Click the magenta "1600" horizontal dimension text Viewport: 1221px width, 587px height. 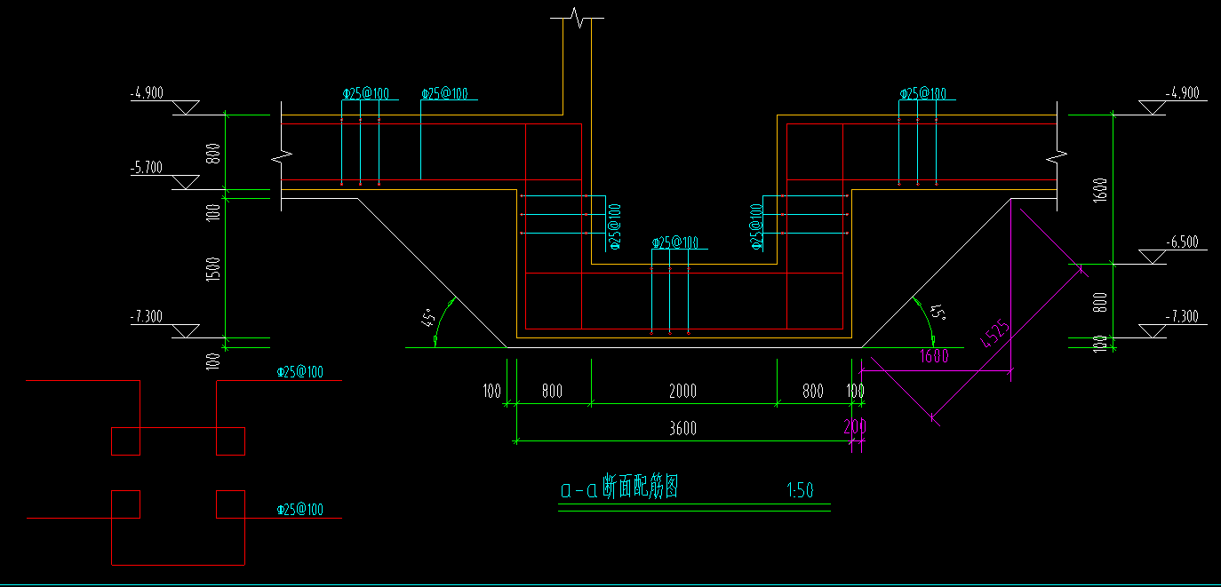tap(935, 356)
